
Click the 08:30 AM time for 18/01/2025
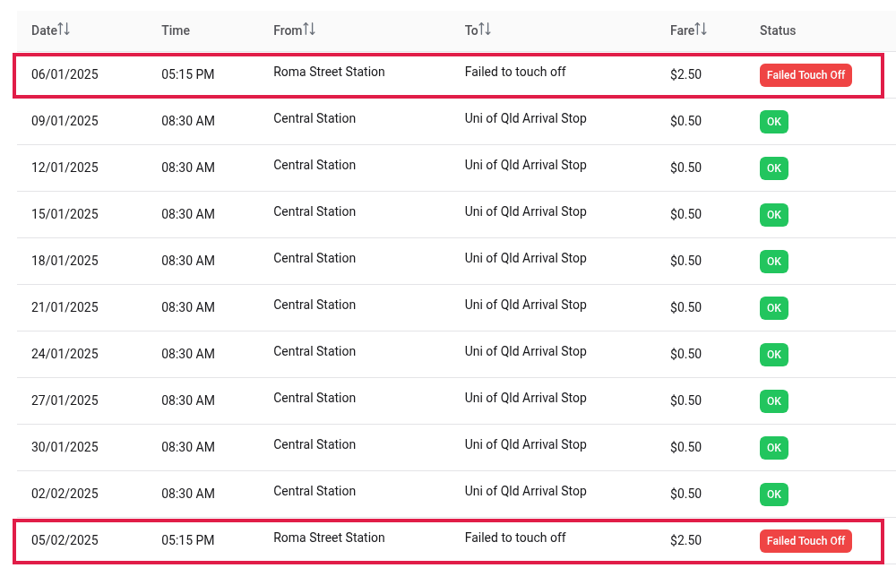[188, 261]
